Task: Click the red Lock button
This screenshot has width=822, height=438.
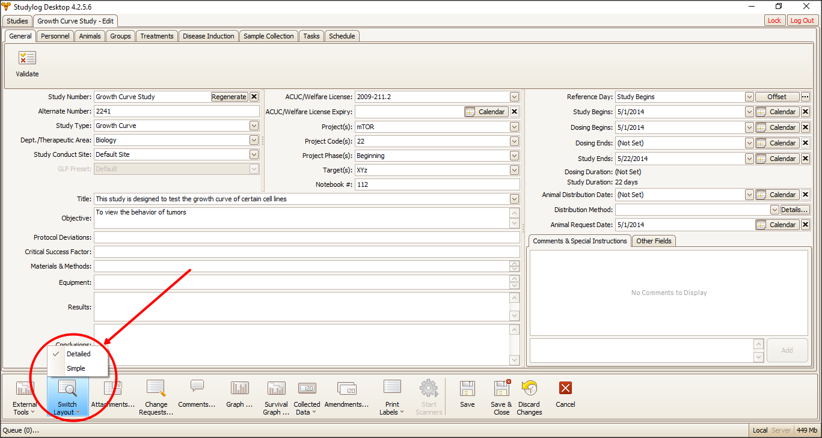Action: (774, 20)
